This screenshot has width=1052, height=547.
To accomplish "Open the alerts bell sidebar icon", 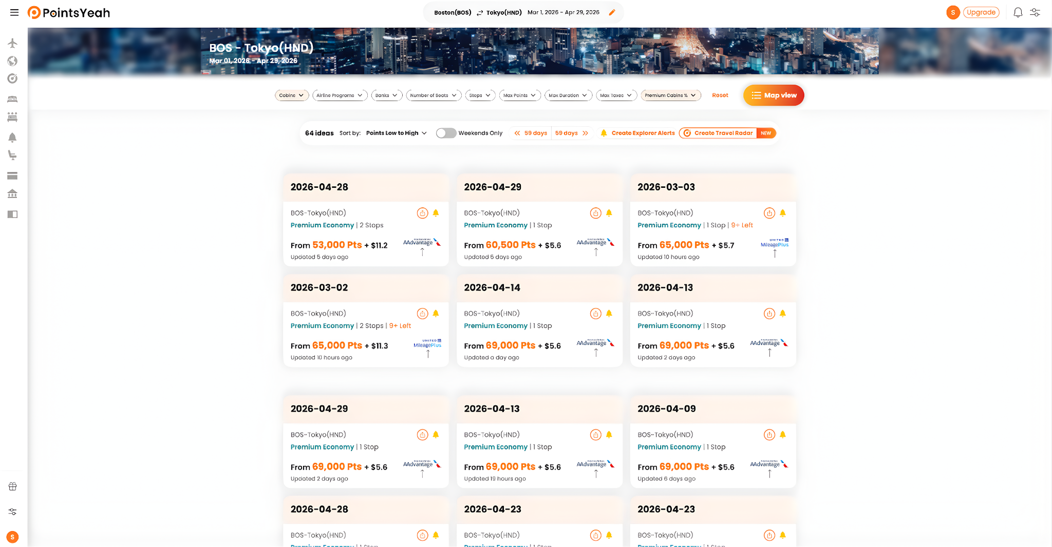I will 13,138.
